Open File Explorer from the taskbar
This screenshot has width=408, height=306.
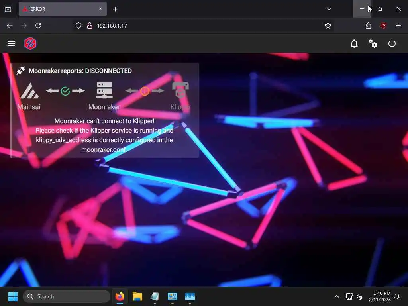coord(137,296)
